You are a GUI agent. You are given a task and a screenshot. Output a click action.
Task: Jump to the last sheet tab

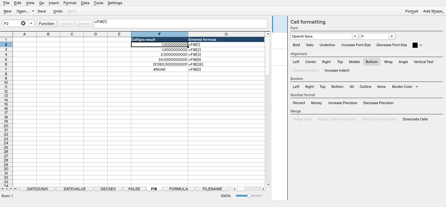[15, 189]
